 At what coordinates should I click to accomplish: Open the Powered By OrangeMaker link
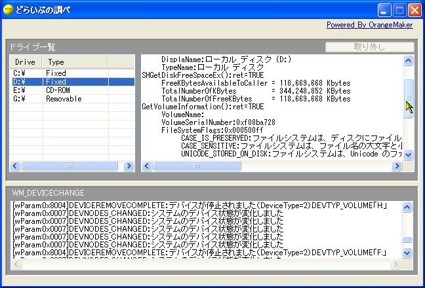click(x=369, y=25)
